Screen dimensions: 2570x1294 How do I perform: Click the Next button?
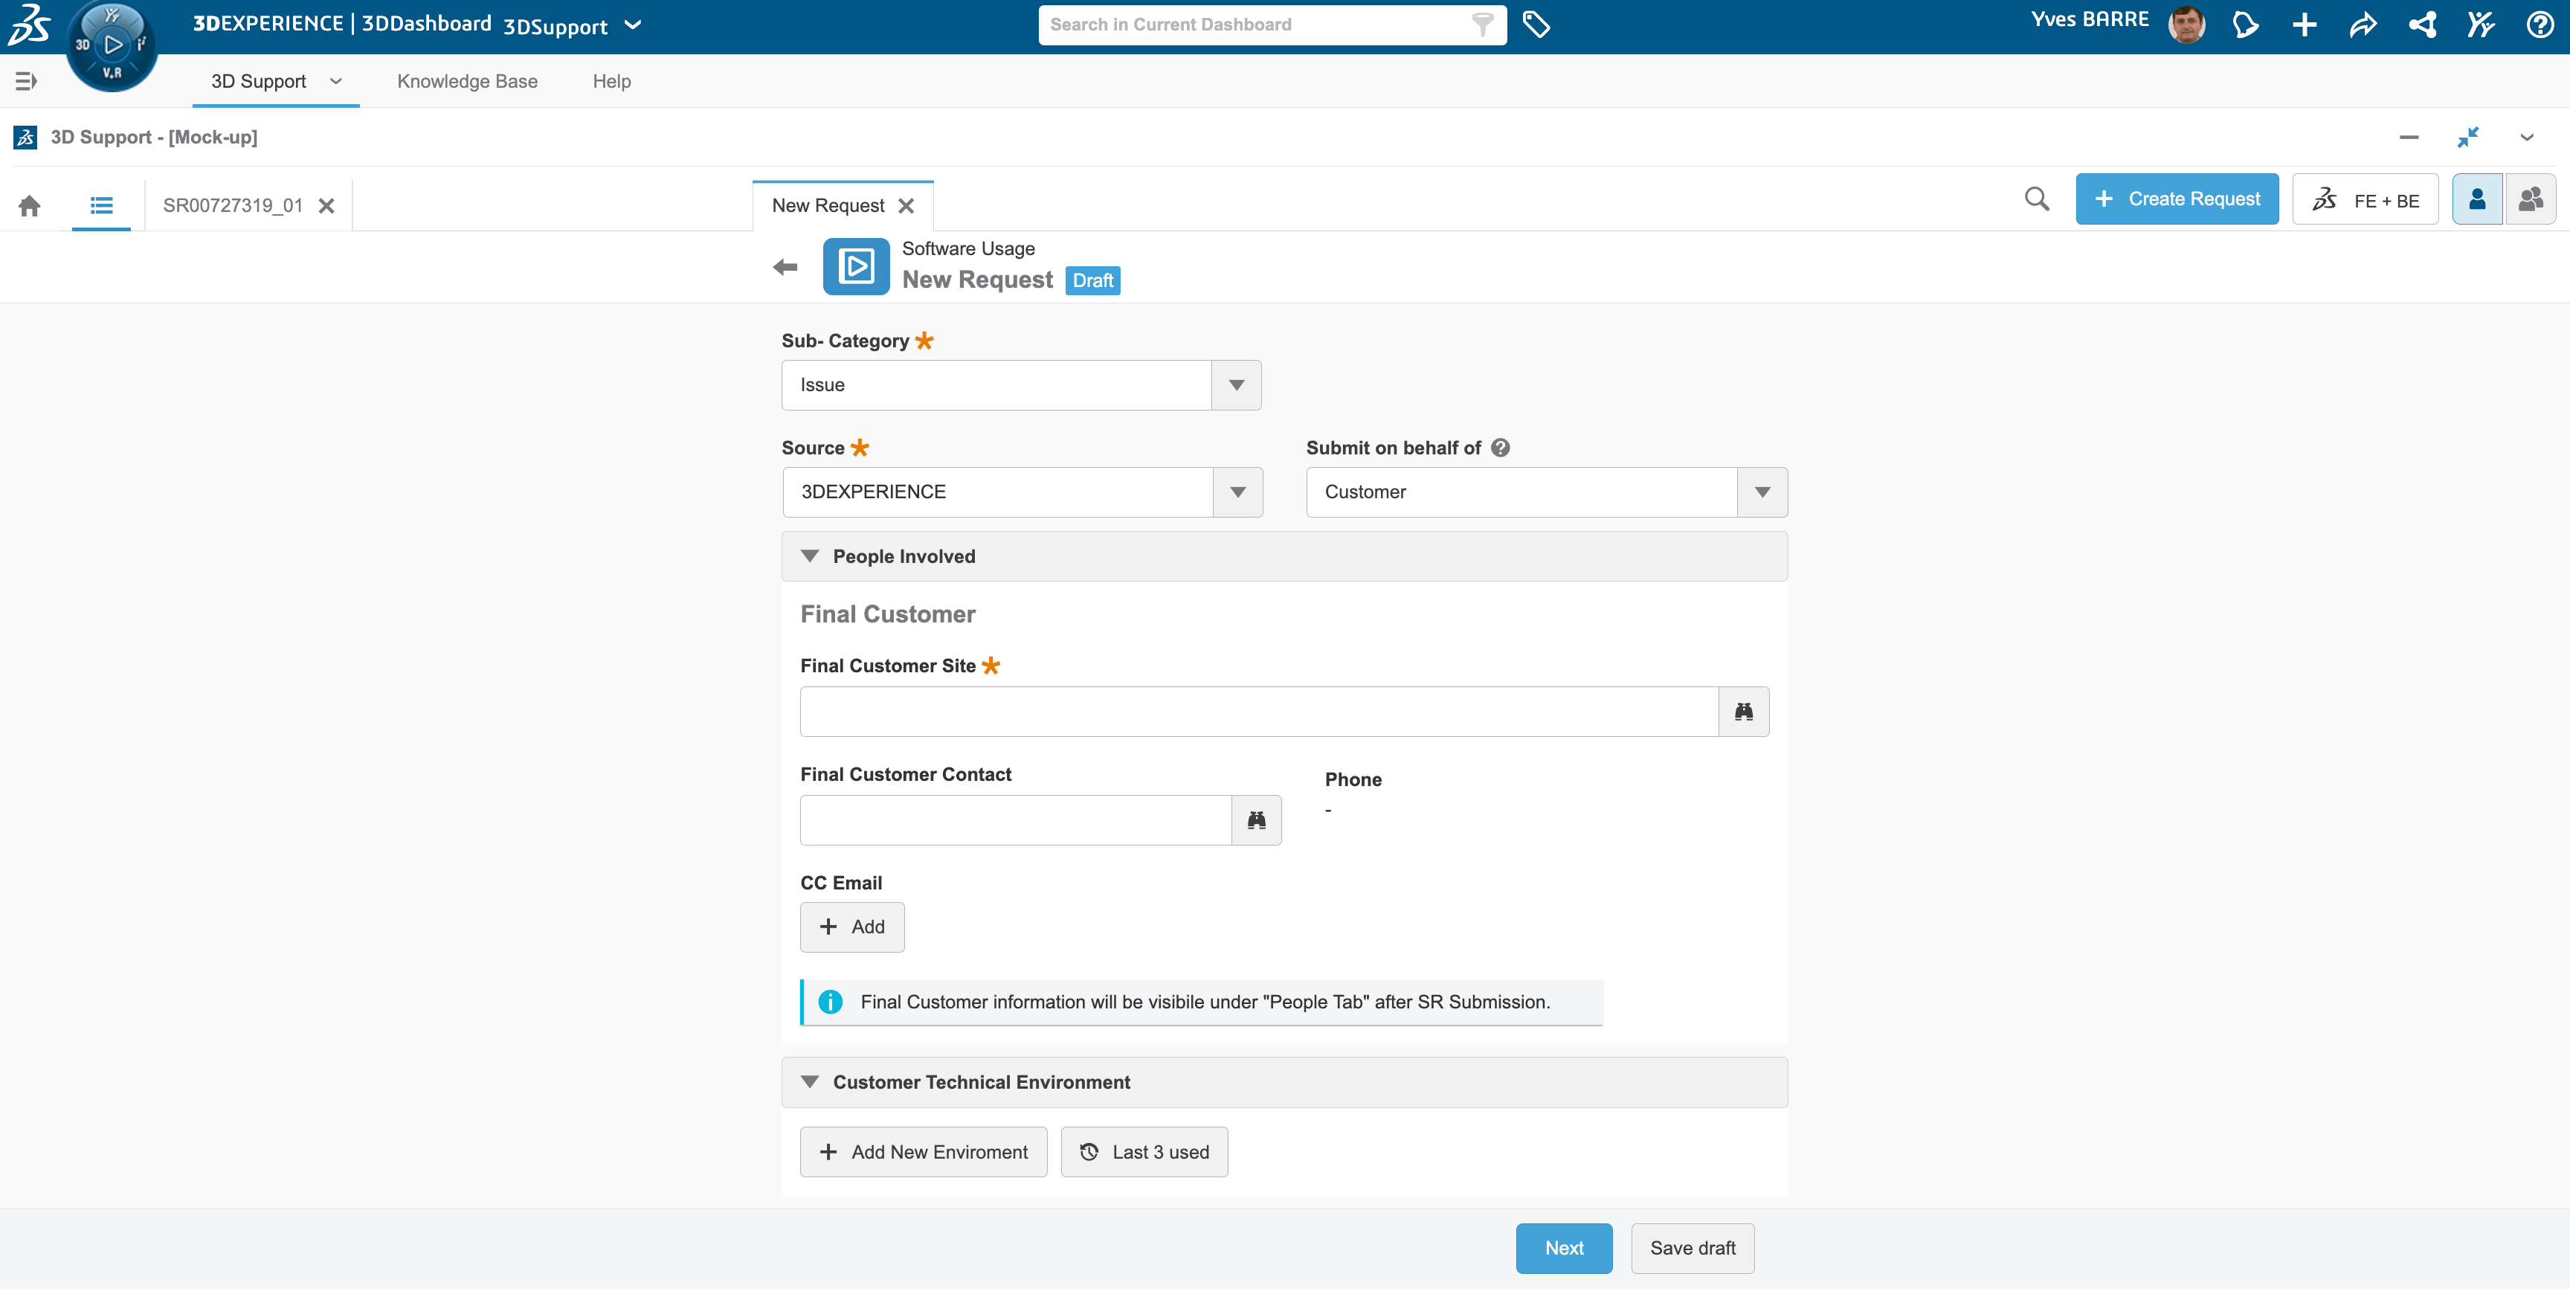(x=1563, y=1249)
